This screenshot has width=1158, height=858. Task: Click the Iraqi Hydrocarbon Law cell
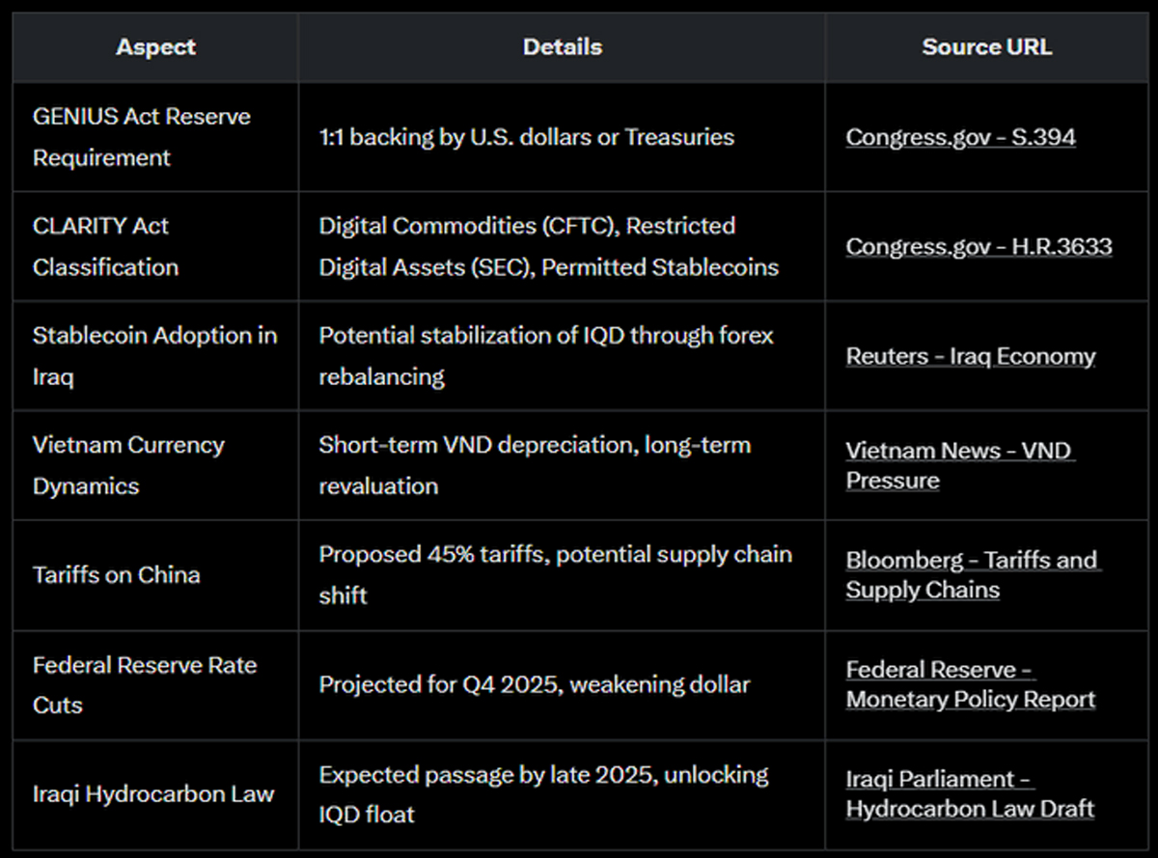tap(153, 794)
